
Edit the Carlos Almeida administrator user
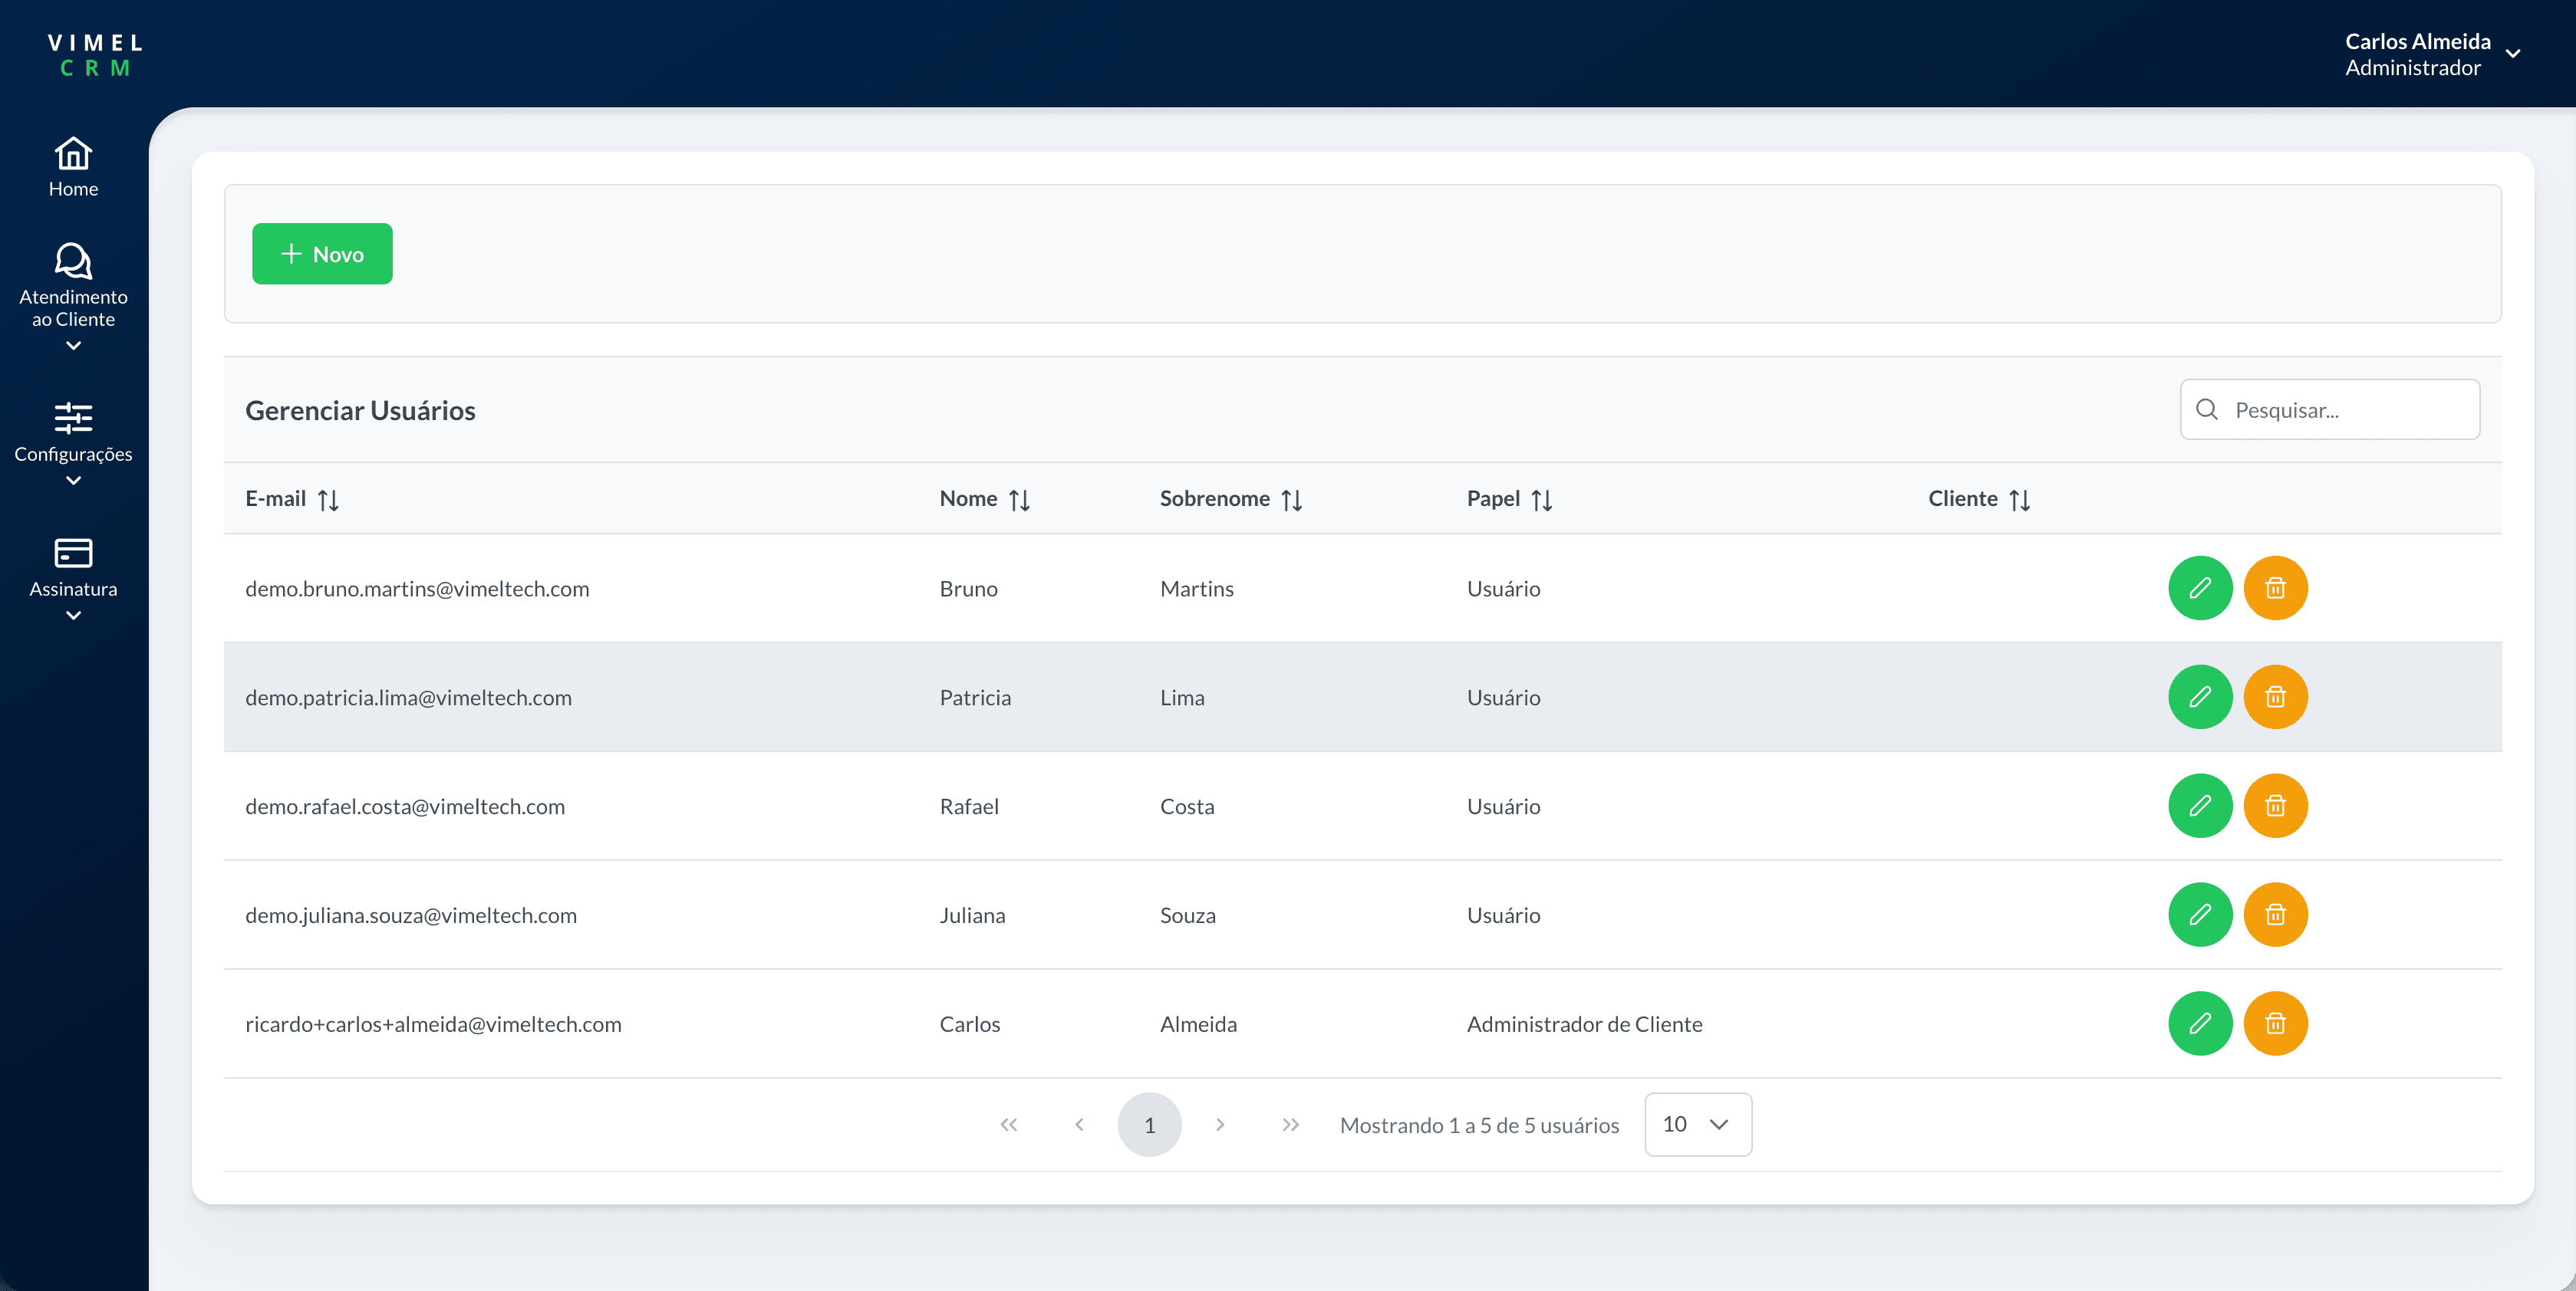pyautogui.click(x=2199, y=1023)
